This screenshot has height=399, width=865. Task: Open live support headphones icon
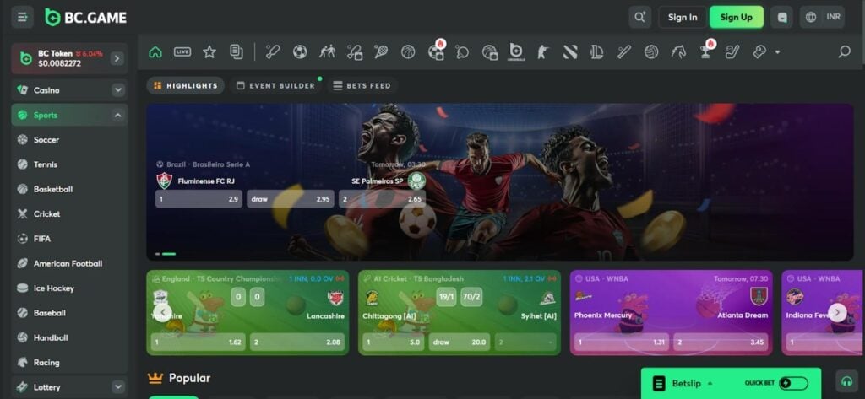(x=846, y=380)
